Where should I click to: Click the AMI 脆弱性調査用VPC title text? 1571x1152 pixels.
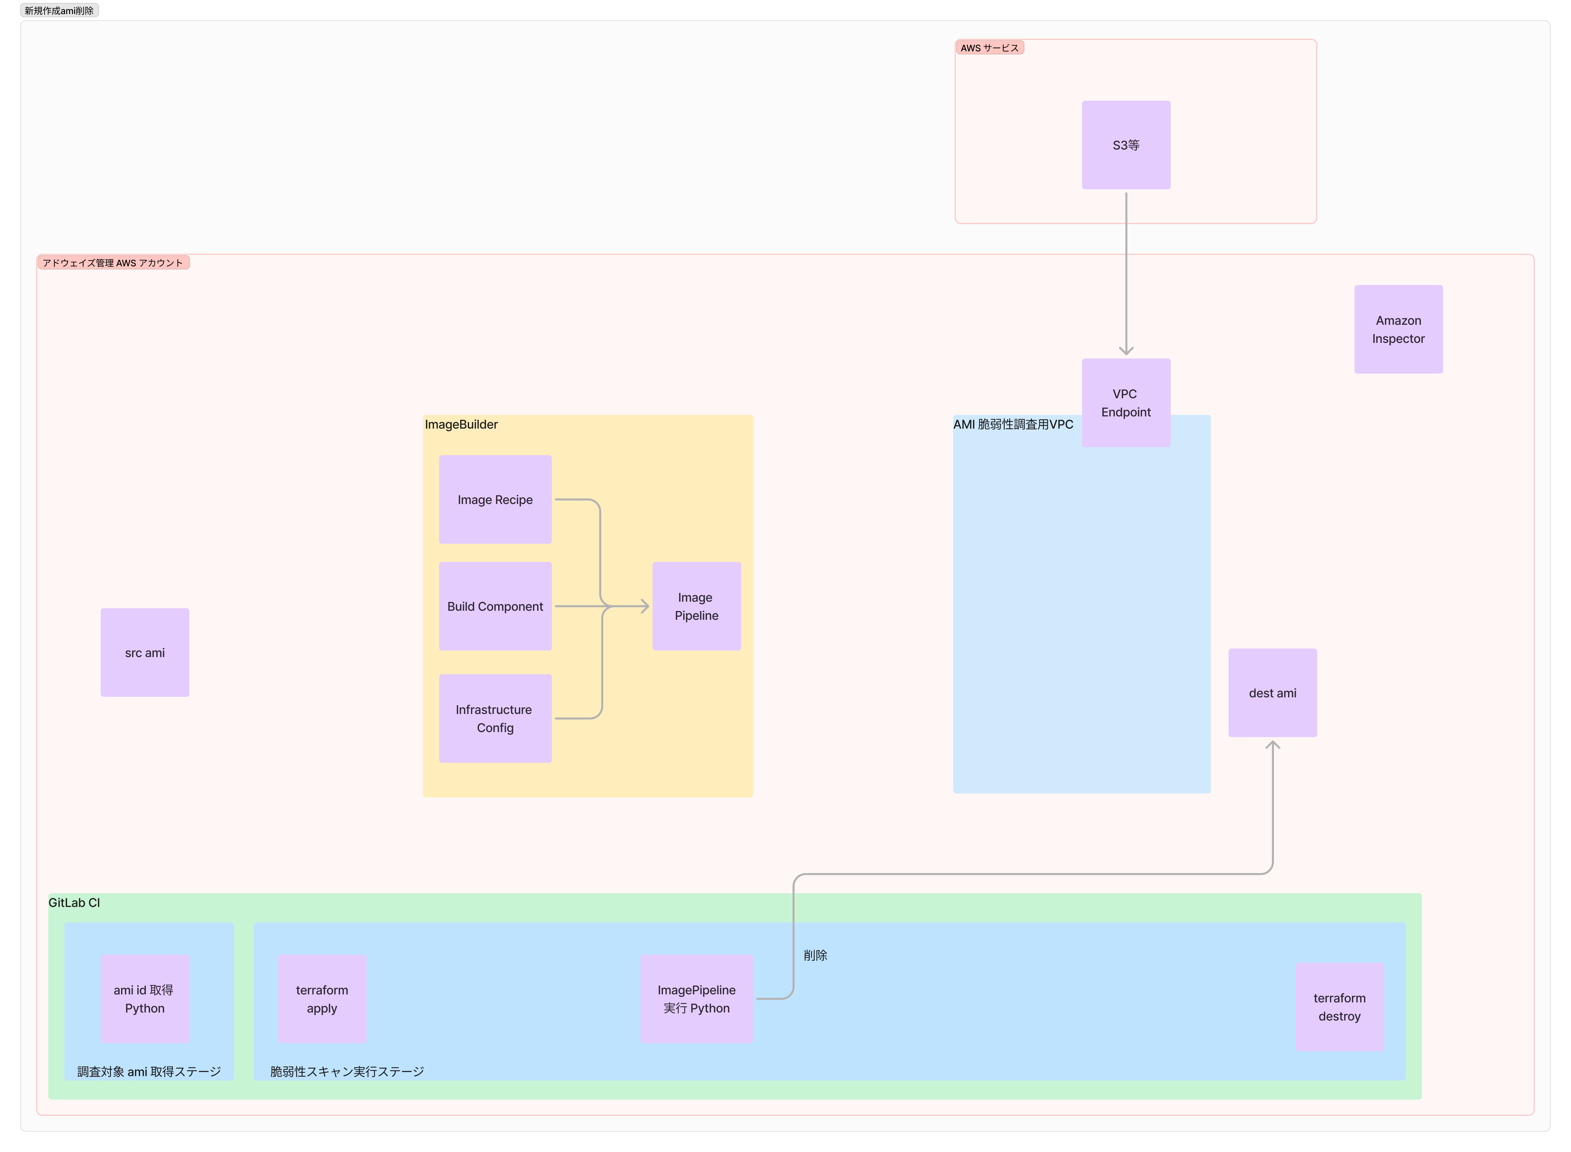(x=1013, y=424)
